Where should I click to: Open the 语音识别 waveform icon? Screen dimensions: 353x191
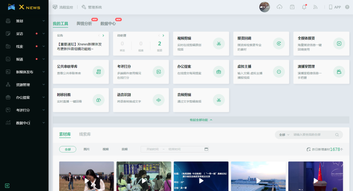pyautogui.click(x=159, y=100)
